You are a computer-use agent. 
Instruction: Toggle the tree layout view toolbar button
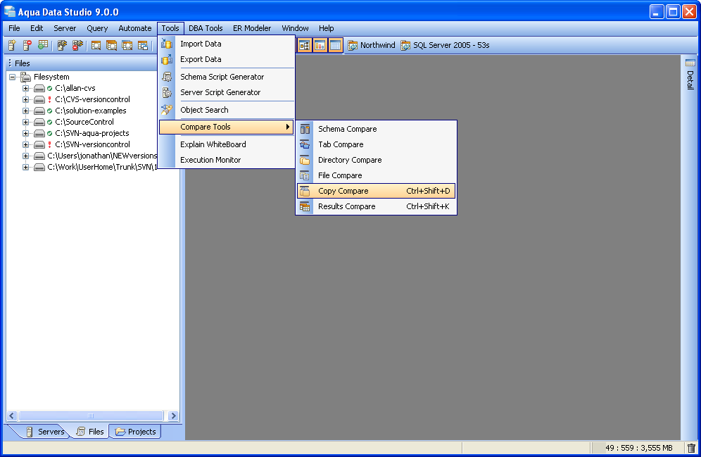[x=305, y=45]
